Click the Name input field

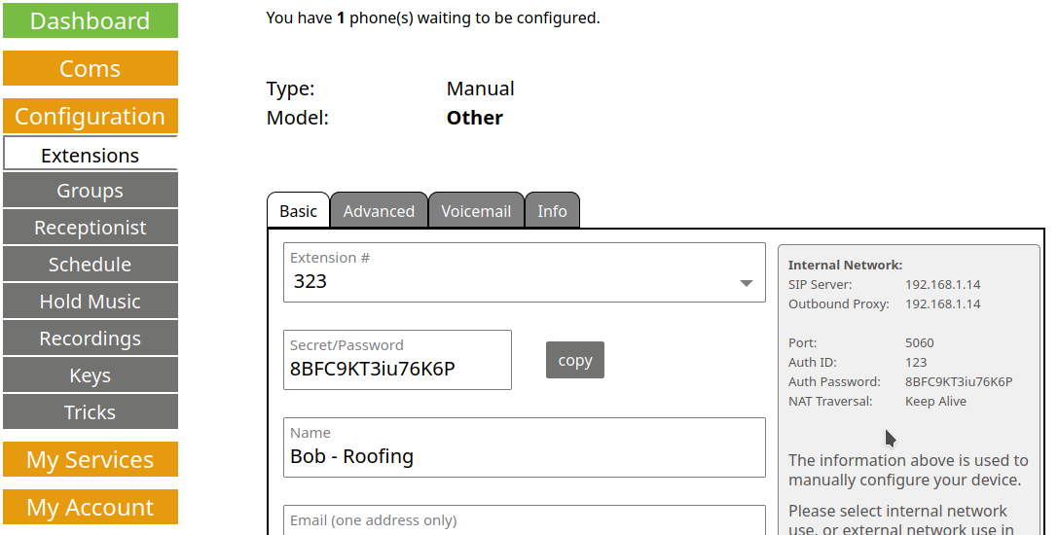point(524,456)
